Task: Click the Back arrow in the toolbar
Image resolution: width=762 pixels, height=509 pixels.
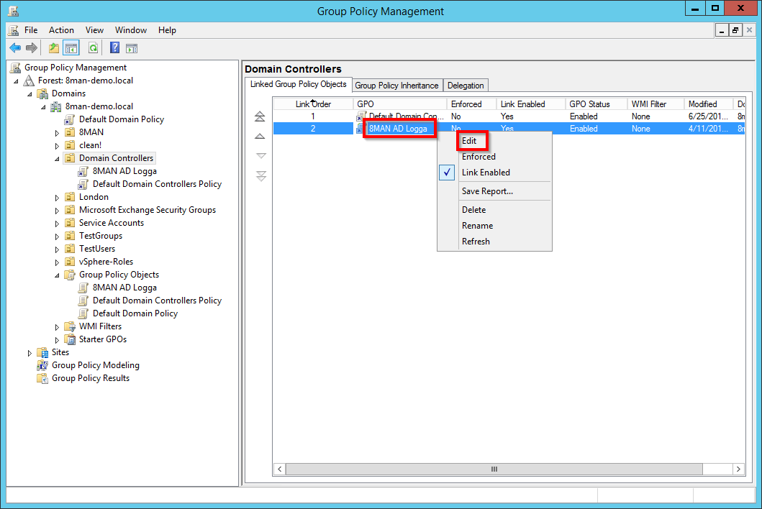Action: tap(14, 48)
